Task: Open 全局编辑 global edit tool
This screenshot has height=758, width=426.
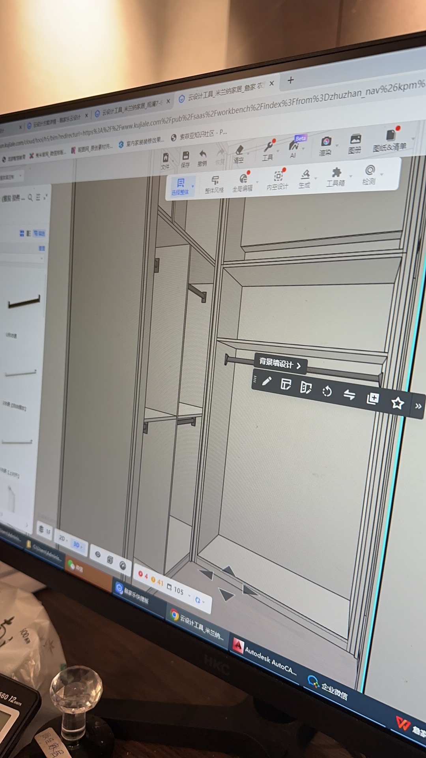Action: (x=243, y=182)
